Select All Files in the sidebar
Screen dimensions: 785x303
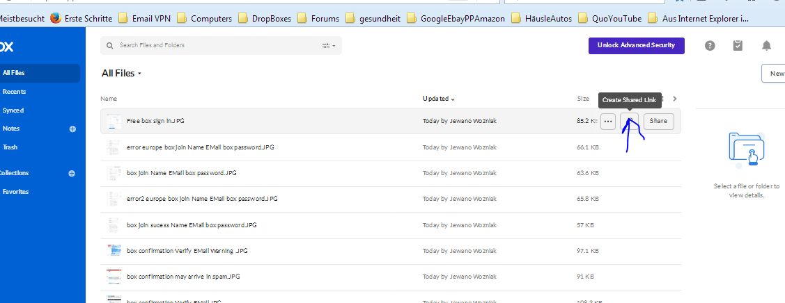40,73
